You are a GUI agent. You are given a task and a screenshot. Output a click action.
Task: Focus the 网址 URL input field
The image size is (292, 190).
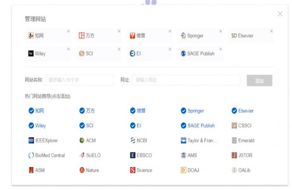186,80
